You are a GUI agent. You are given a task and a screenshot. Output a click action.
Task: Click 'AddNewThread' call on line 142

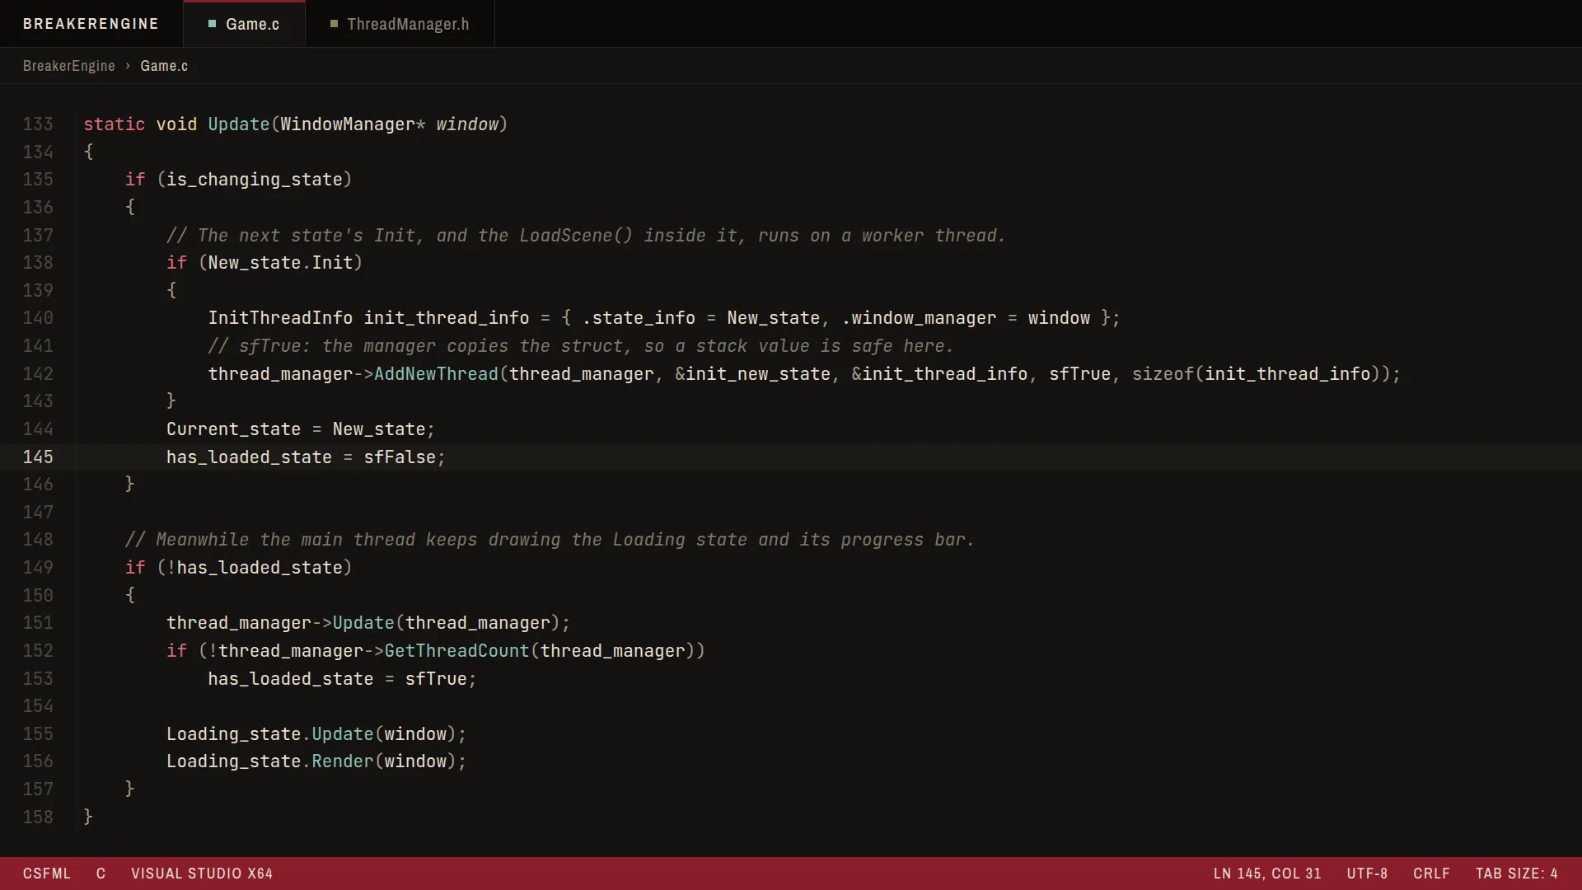[436, 374]
